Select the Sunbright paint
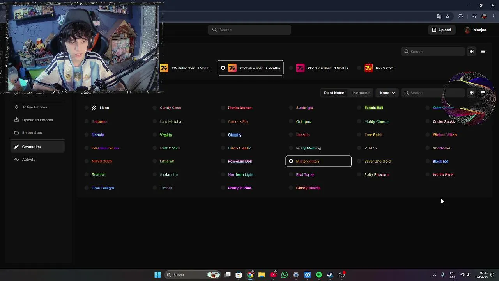The width and height of the screenshot is (499, 281). (304, 108)
